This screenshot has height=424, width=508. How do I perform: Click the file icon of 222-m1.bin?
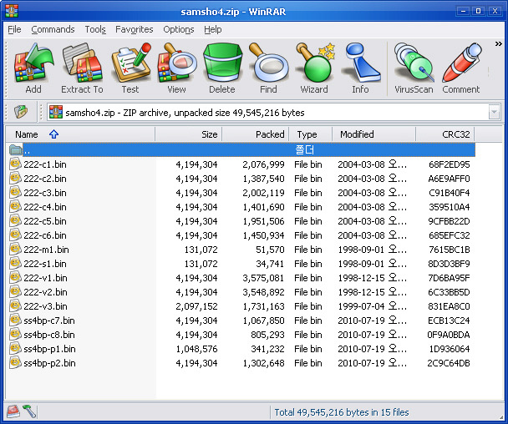click(15, 250)
